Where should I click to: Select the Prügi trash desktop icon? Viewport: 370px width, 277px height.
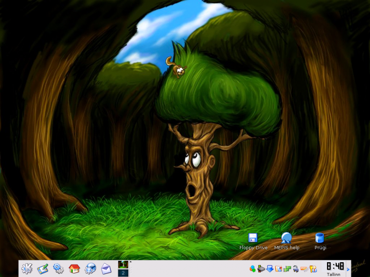coord(320,241)
